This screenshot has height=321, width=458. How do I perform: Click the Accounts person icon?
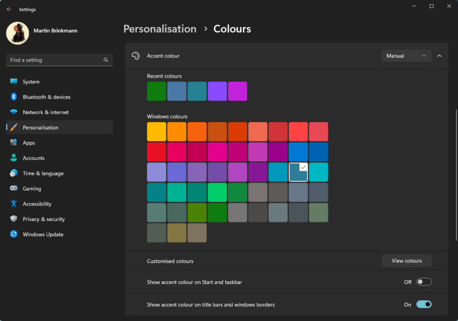coord(13,158)
